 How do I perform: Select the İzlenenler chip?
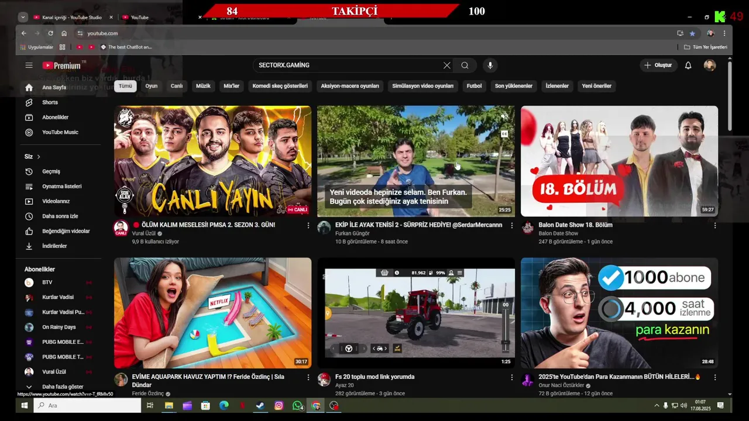coord(557,86)
